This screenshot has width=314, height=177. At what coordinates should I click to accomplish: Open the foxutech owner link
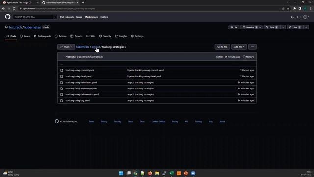tap(15, 27)
